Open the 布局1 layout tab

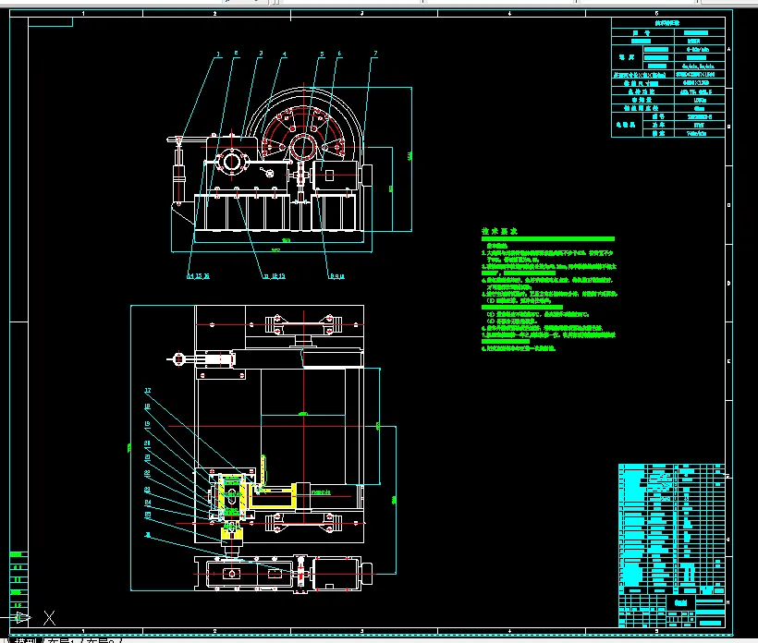click(x=62, y=640)
